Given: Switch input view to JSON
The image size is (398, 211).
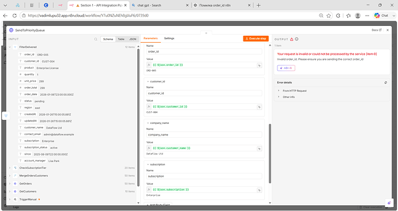Looking at the screenshot, I should click(133, 39).
